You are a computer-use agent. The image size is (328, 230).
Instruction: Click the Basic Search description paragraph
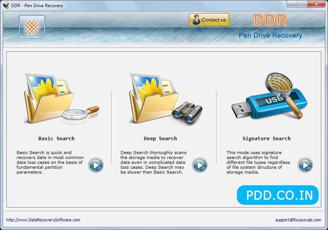(x=50, y=162)
